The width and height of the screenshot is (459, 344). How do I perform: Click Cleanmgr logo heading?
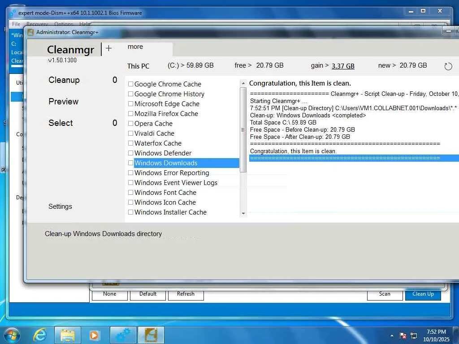[70, 49]
